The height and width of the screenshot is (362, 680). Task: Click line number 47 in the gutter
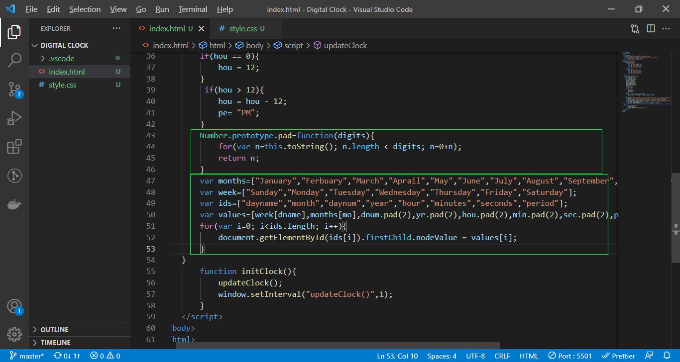[x=150, y=181]
